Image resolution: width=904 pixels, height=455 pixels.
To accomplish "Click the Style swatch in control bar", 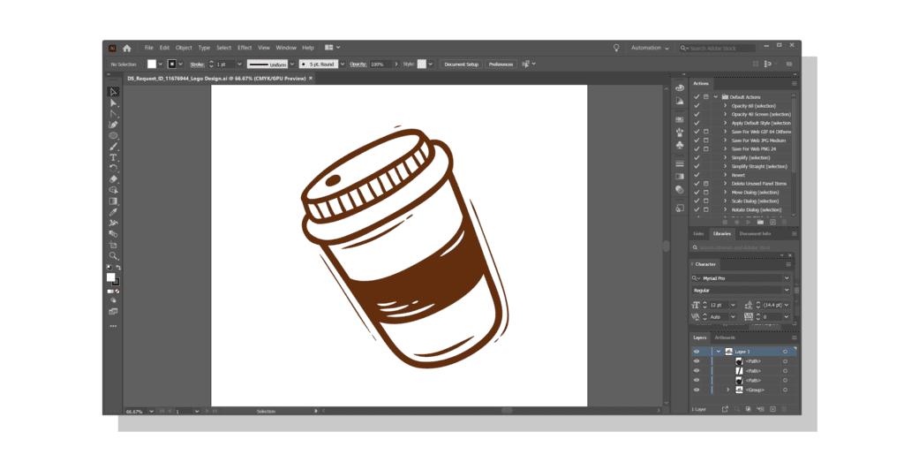I will pos(421,64).
